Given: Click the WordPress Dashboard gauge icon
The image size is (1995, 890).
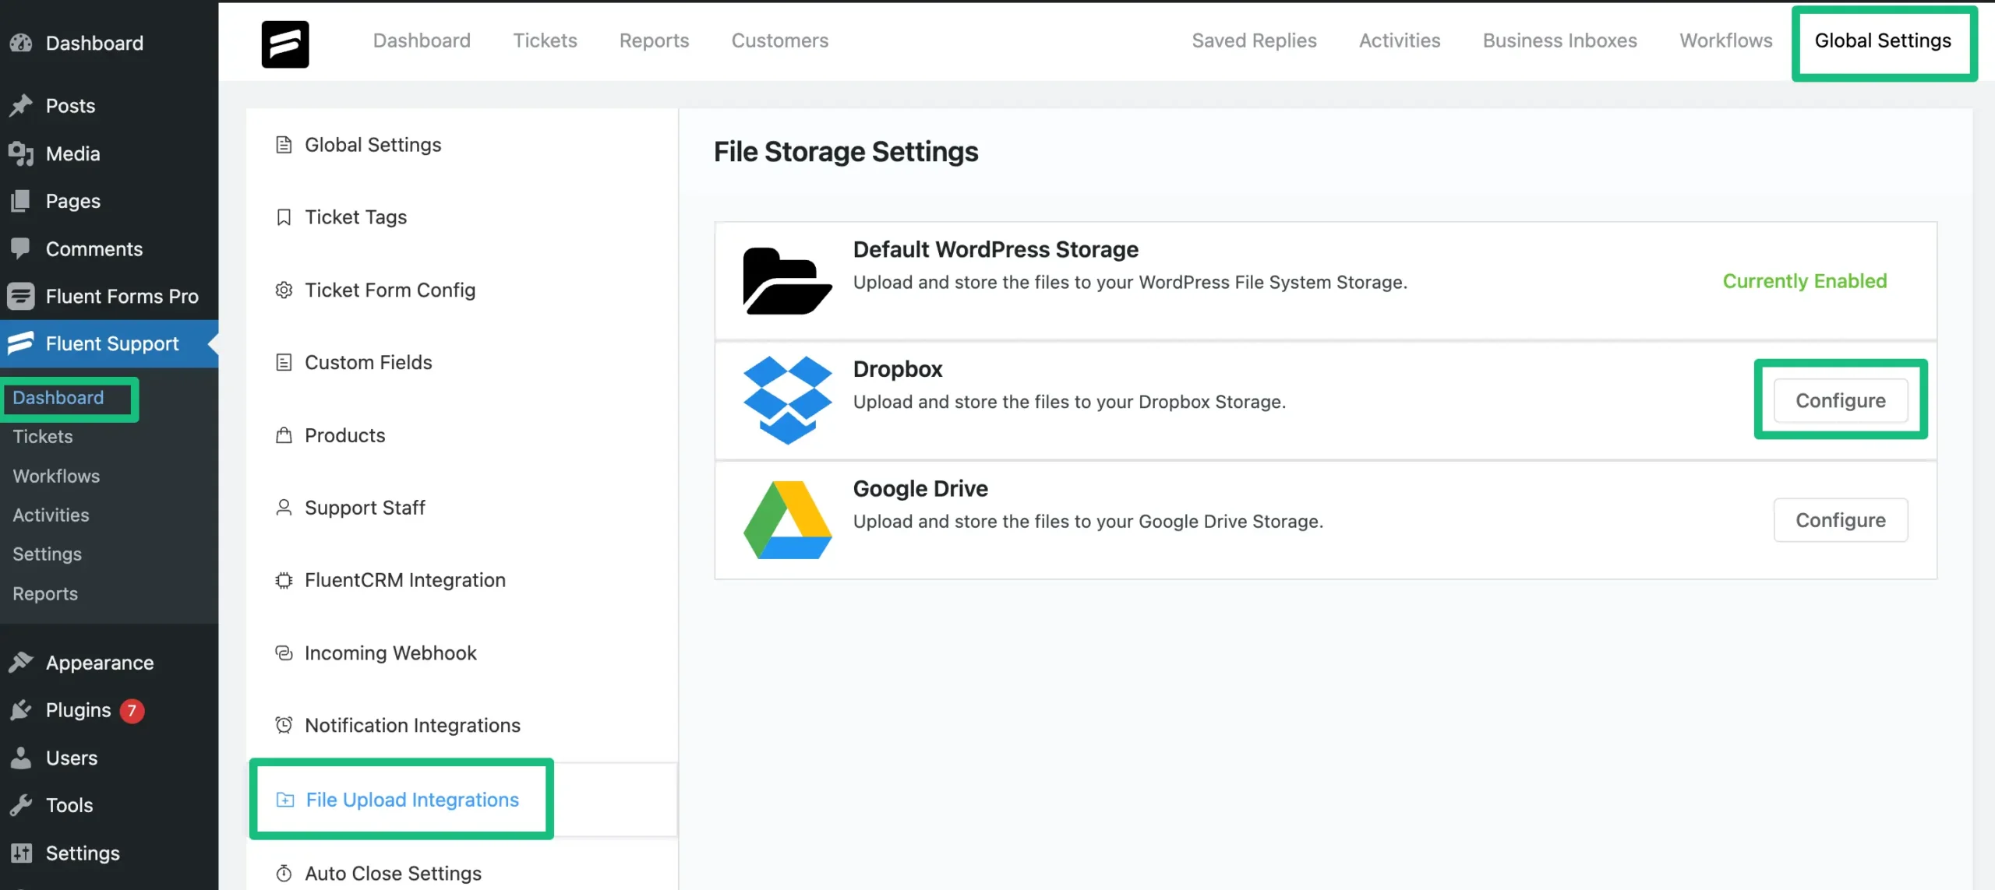Looking at the screenshot, I should [21, 43].
